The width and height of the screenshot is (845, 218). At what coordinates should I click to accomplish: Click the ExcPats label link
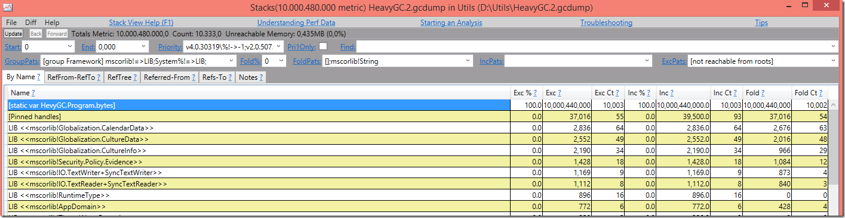[674, 61]
